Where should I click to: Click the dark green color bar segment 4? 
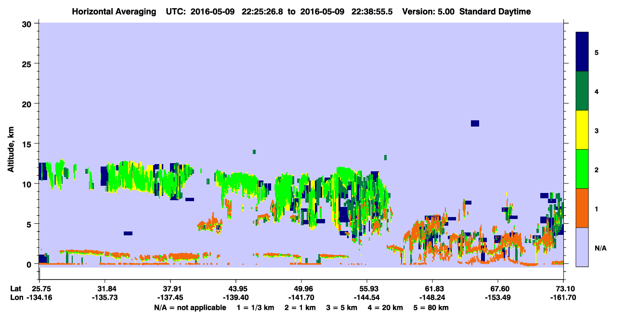[582, 91]
